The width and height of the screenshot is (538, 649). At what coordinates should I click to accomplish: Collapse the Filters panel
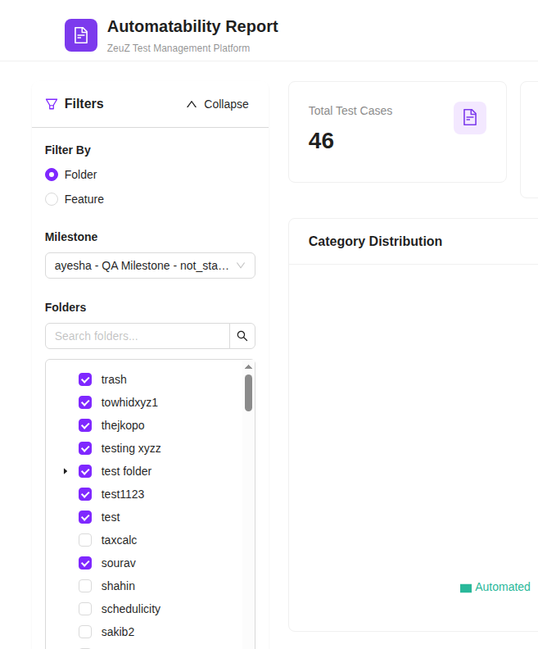coord(218,104)
